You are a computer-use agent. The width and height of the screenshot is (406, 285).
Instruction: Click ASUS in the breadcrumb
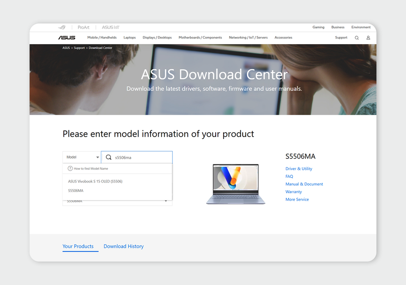pyautogui.click(x=66, y=48)
